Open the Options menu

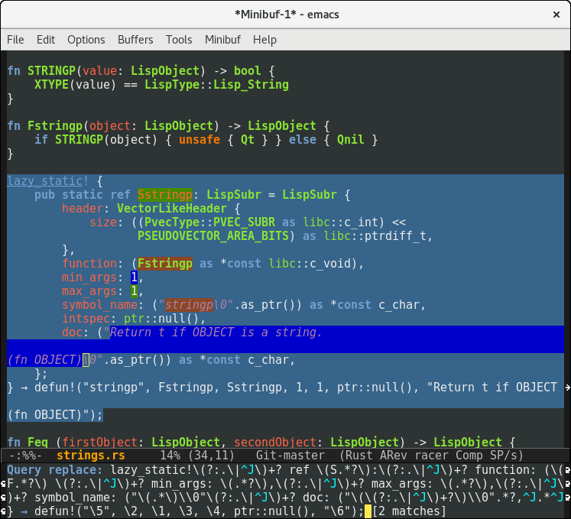(x=86, y=40)
